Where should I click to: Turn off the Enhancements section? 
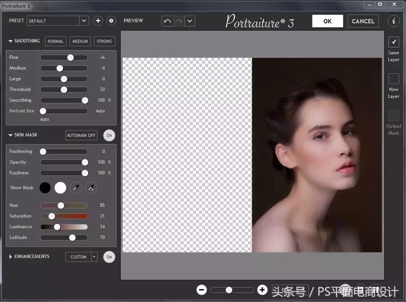pyautogui.click(x=109, y=257)
